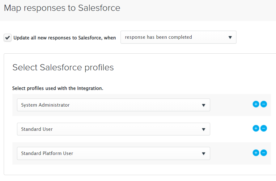Toggle the Salesforce update checkbox by its label
Viewport: 276px width, 181px height.
65,38
